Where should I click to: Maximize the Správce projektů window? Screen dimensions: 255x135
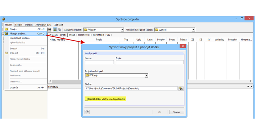pos(242,18)
